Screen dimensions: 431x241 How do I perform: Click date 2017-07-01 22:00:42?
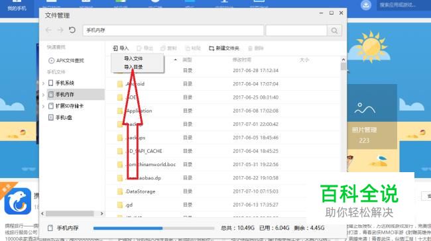click(256, 124)
